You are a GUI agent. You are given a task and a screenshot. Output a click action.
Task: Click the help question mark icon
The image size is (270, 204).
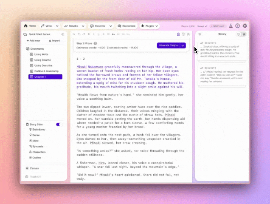pos(237,26)
